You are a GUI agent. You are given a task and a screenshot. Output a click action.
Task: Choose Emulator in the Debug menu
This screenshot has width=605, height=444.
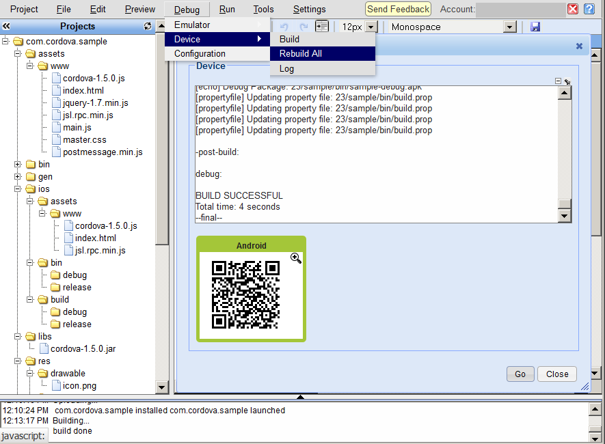[x=217, y=25]
